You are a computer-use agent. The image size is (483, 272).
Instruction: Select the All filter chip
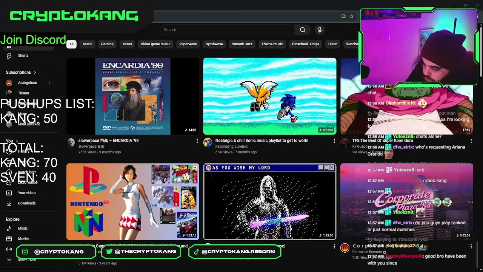(x=71, y=44)
